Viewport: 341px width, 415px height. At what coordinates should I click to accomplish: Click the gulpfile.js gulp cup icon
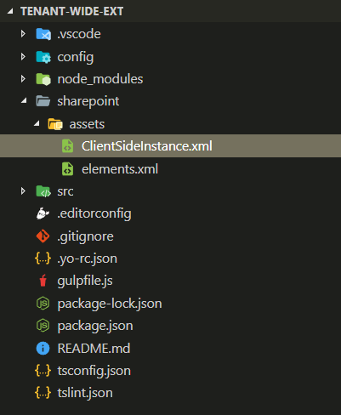point(43,281)
